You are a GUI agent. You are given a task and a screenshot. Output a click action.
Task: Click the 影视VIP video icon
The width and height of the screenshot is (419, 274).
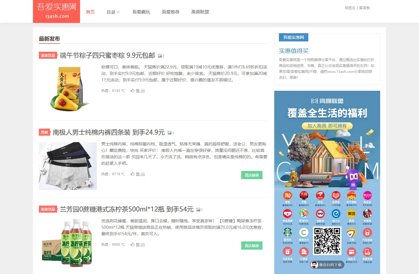pos(304,214)
